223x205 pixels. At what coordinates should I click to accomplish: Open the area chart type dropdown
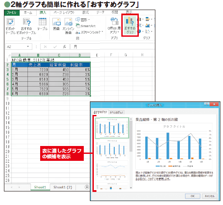(x=149, y=25)
